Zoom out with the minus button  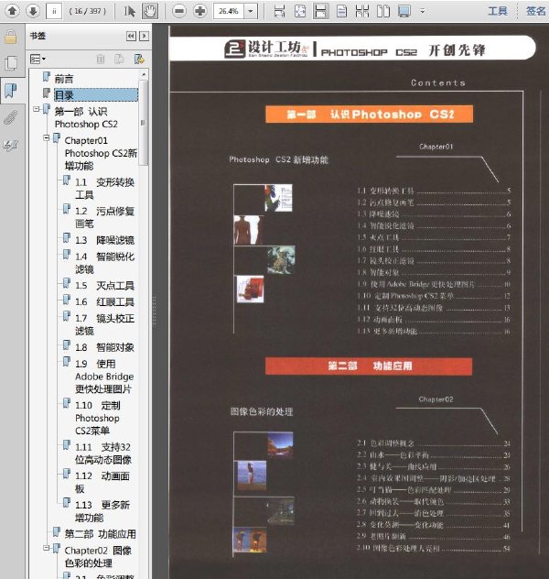pyautogui.click(x=179, y=11)
